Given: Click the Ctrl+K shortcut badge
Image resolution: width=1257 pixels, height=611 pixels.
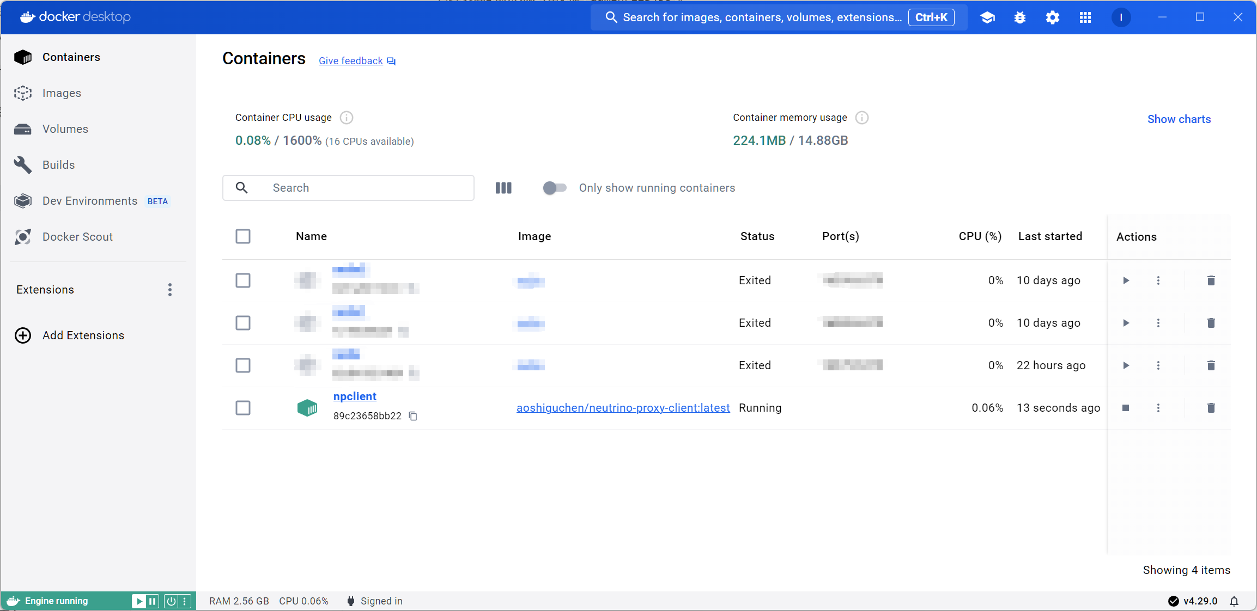Looking at the screenshot, I should (931, 17).
